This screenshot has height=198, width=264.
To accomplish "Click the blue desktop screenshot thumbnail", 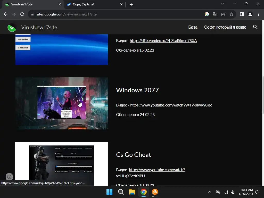I will coord(62,49).
